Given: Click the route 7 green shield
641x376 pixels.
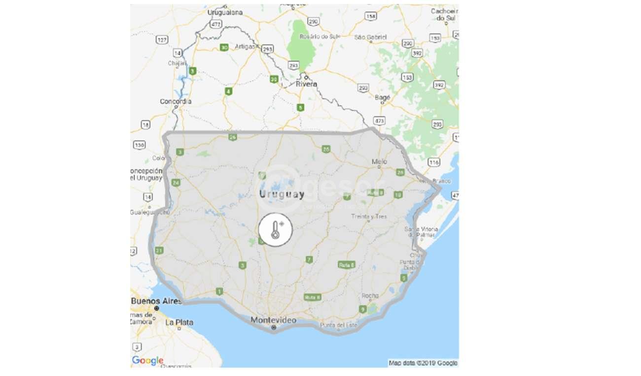Looking at the screenshot, I should pos(309,259).
